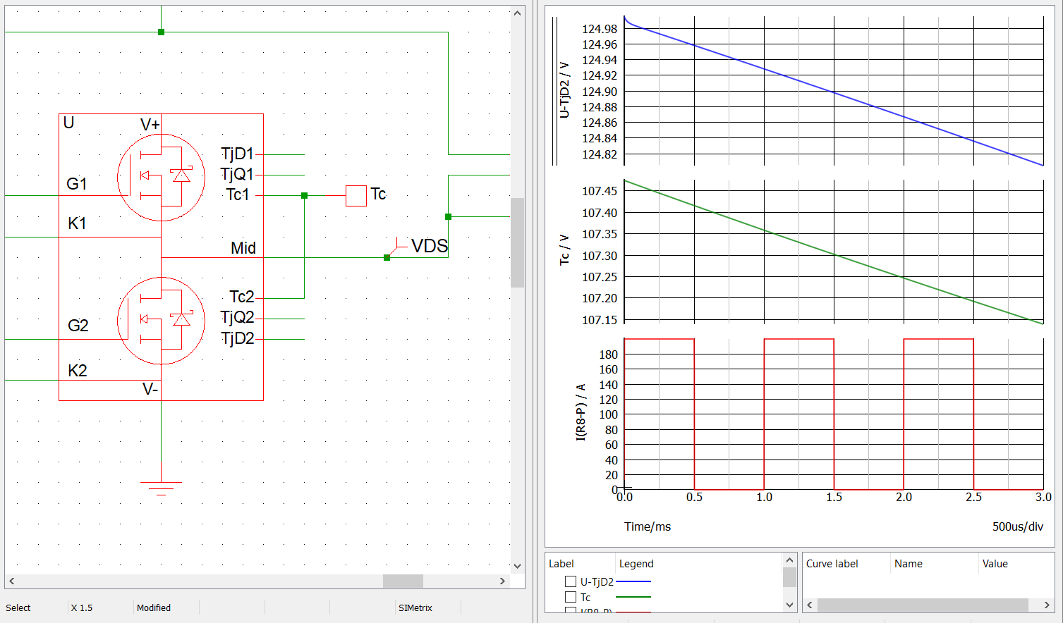Viewport: 1063px width, 623px height.
Task: Click the Value column header
Action: 995,564
